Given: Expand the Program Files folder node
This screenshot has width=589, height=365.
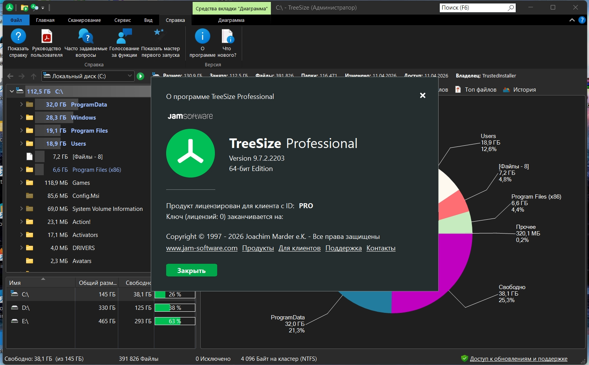Looking at the screenshot, I should click(x=21, y=130).
